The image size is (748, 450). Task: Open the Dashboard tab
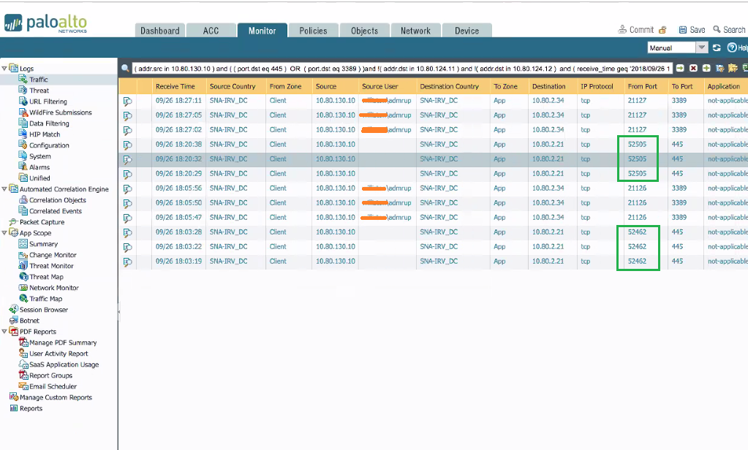(159, 31)
